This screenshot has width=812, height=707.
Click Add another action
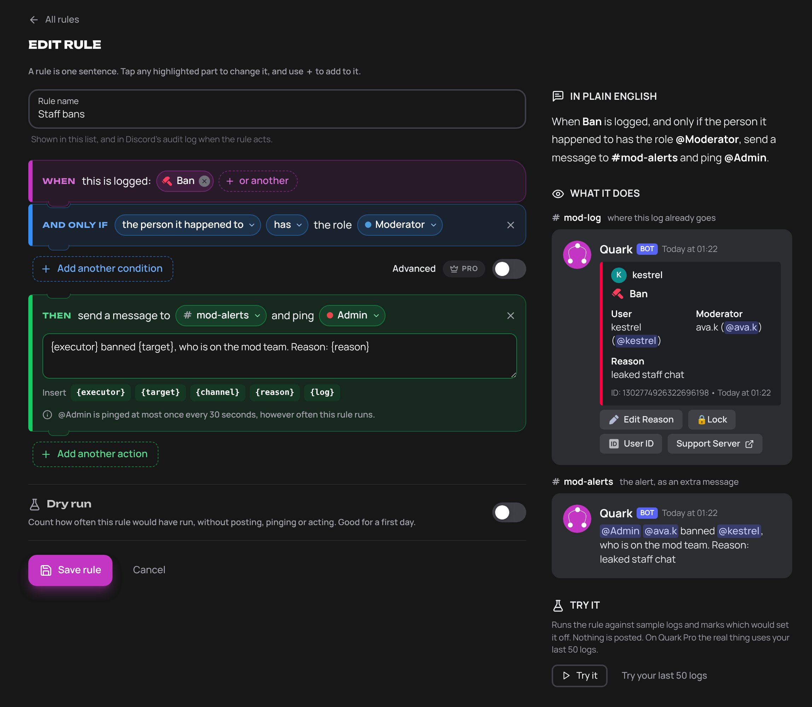click(95, 454)
